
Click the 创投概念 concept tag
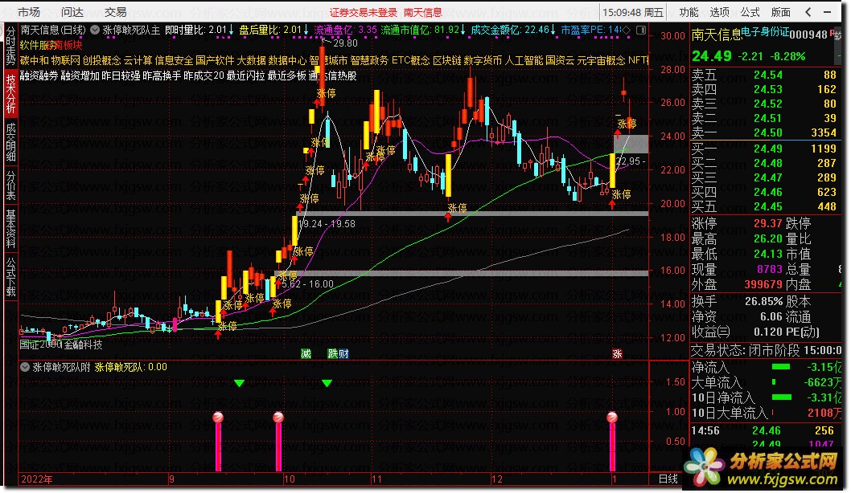(102, 61)
